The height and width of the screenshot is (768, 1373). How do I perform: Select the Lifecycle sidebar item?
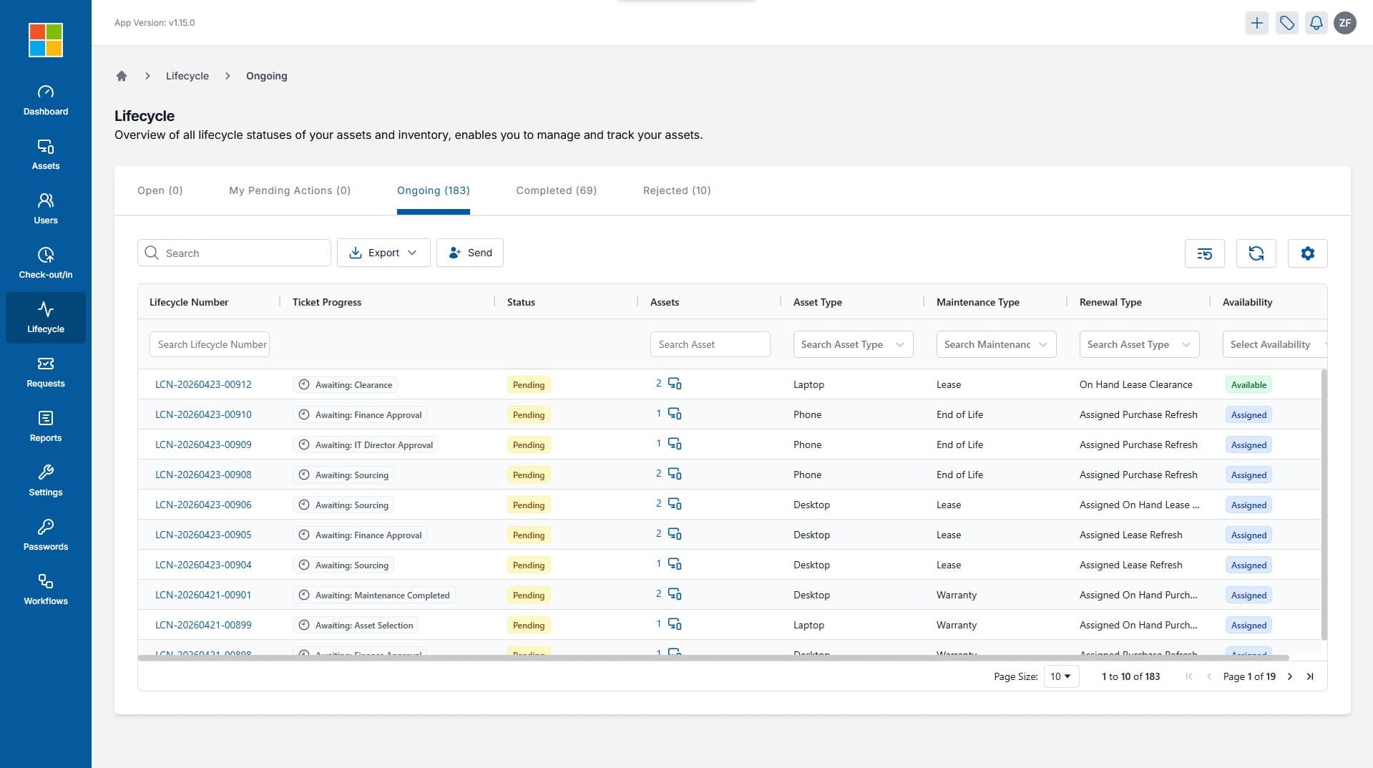[46, 318]
